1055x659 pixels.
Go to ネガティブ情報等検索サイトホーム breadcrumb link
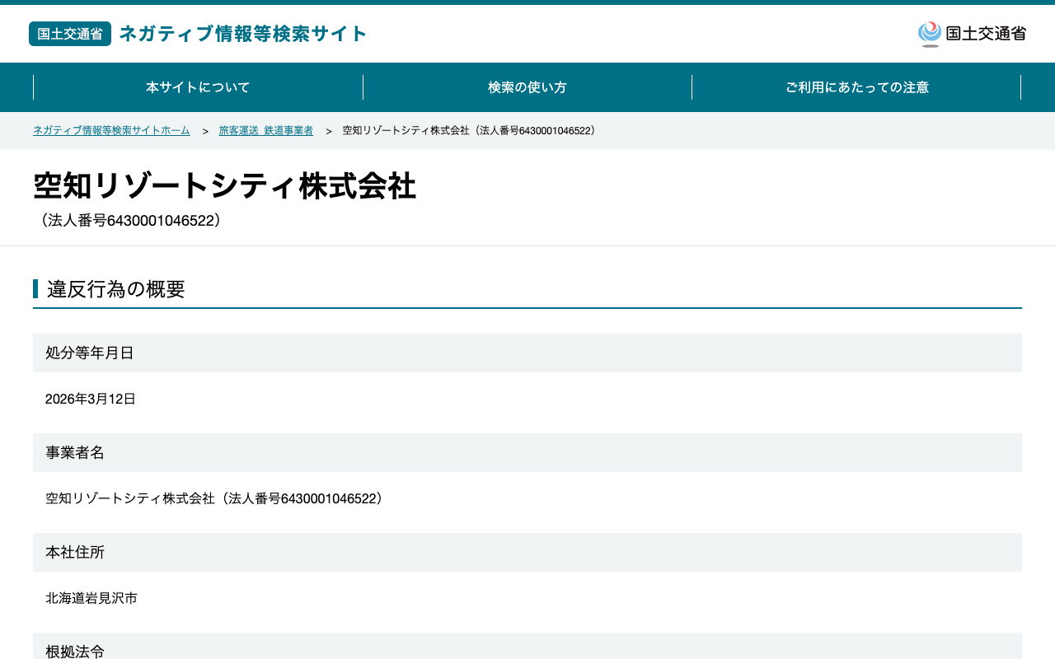[x=111, y=131]
